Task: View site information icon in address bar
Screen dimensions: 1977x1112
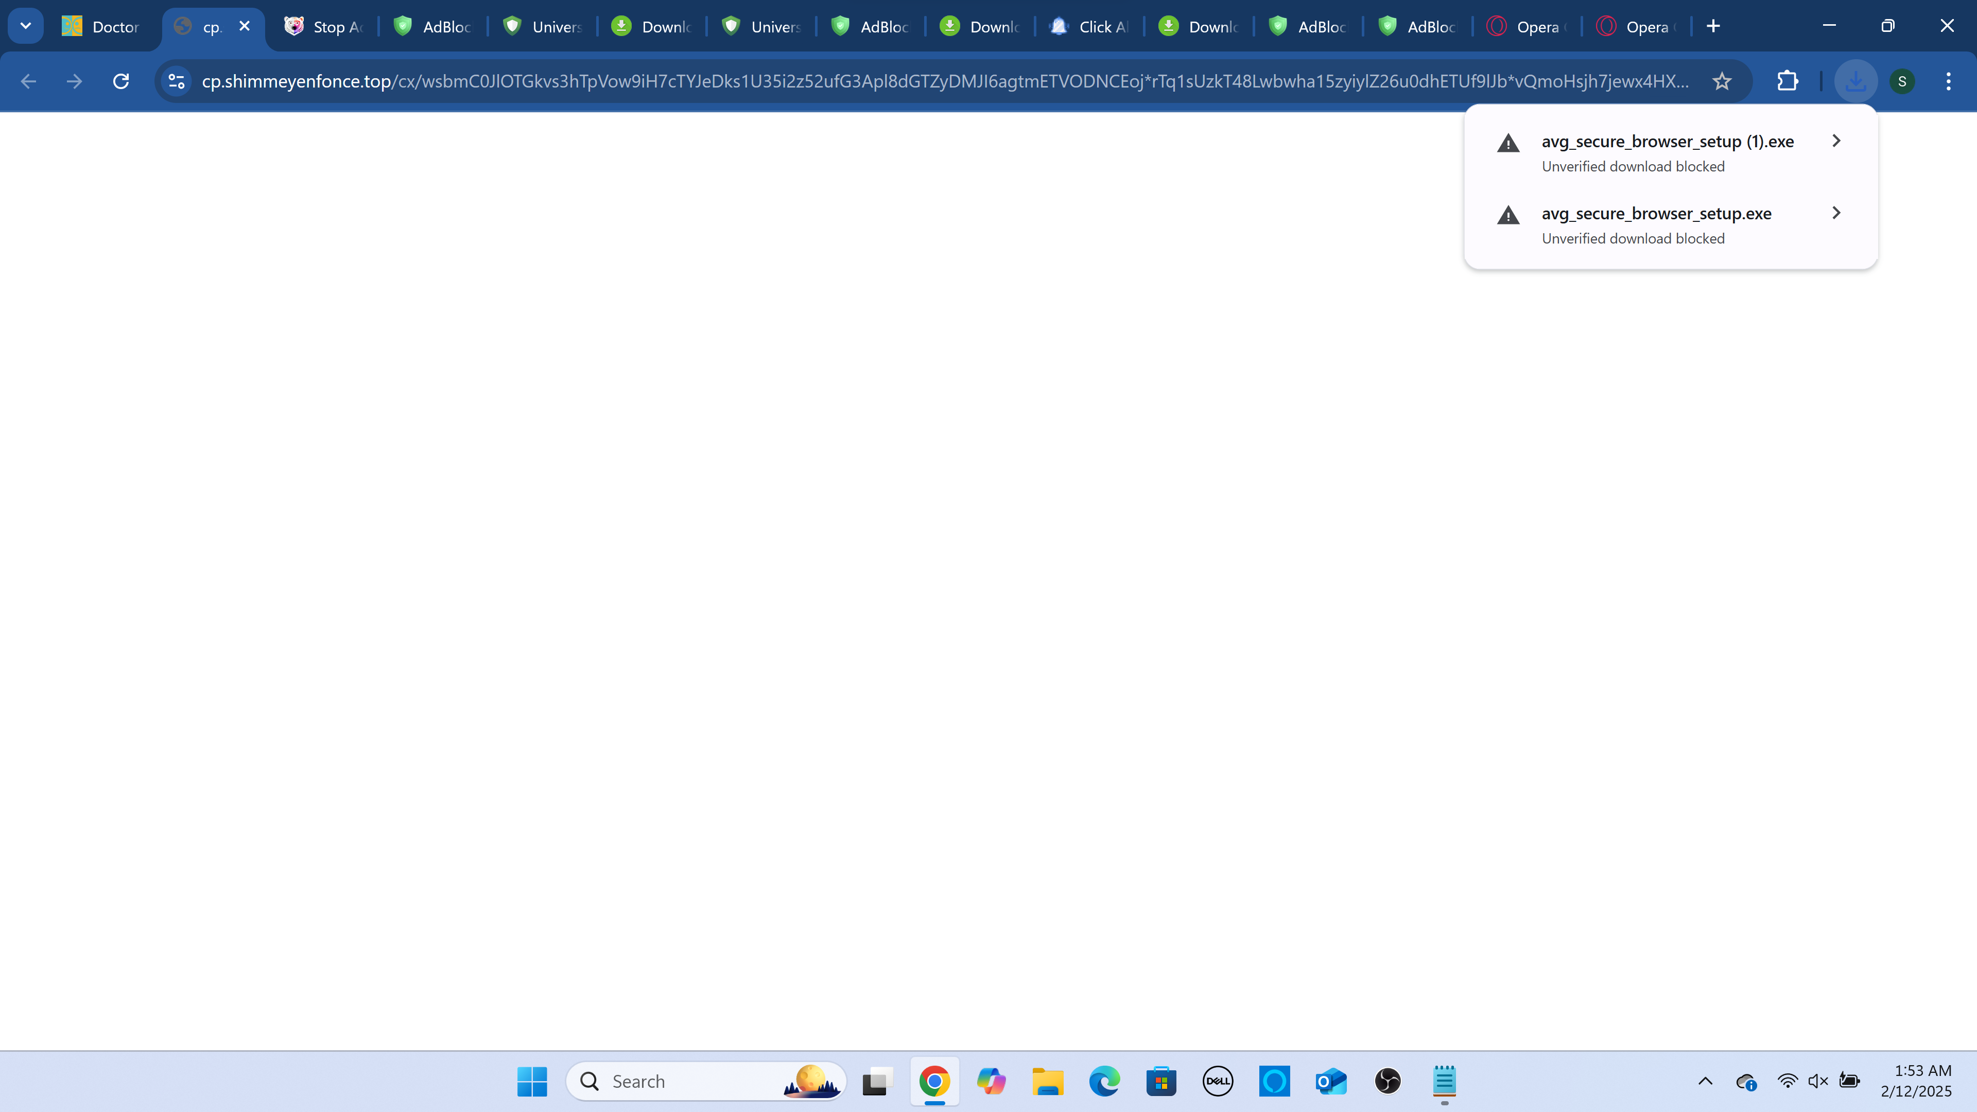Action: [177, 81]
